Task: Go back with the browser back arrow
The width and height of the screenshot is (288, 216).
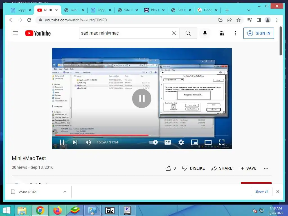Action: (11, 20)
